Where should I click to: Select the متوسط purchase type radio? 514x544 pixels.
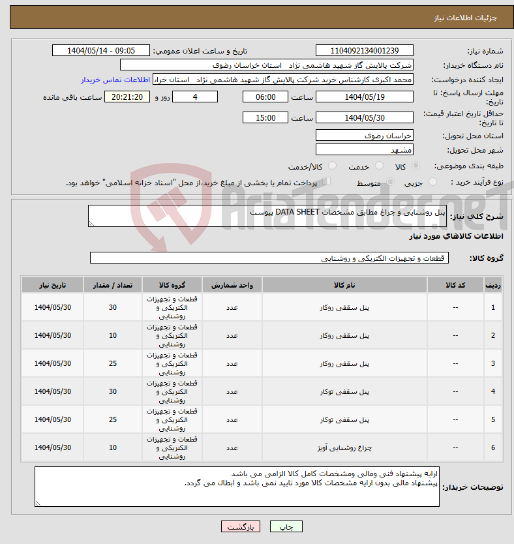390,182
